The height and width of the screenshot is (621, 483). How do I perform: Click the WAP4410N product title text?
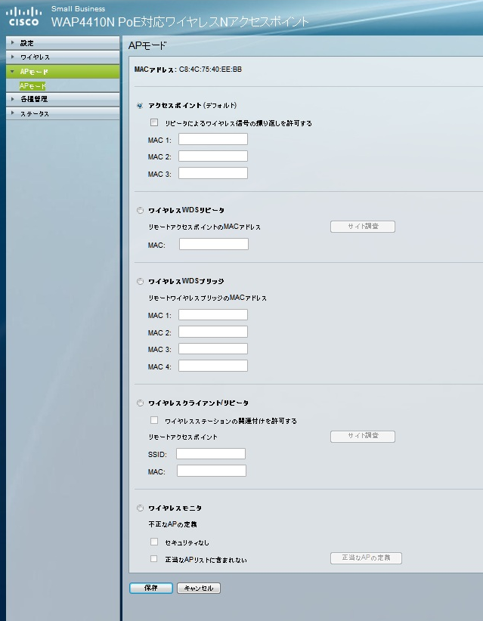(x=180, y=21)
